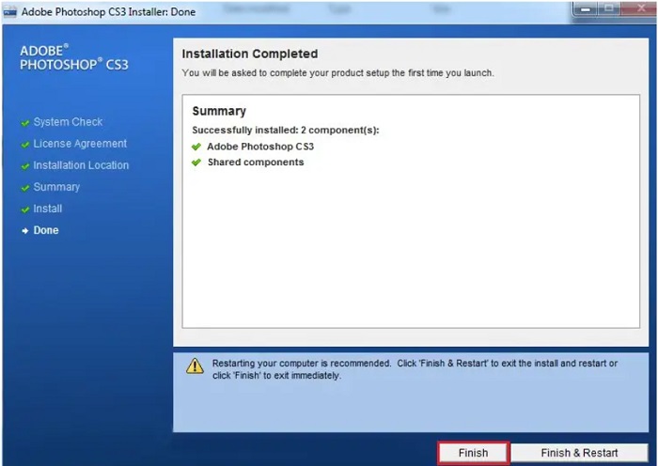
Task: Click 'Successfully installed: 2 component(s)' text
Action: pos(286,130)
